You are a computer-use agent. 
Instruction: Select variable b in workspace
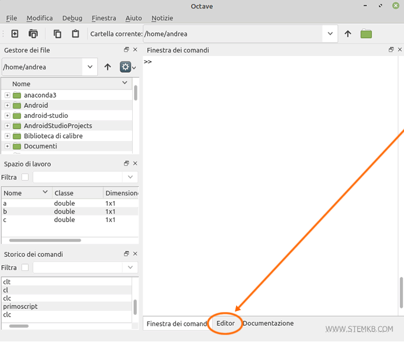(70, 211)
